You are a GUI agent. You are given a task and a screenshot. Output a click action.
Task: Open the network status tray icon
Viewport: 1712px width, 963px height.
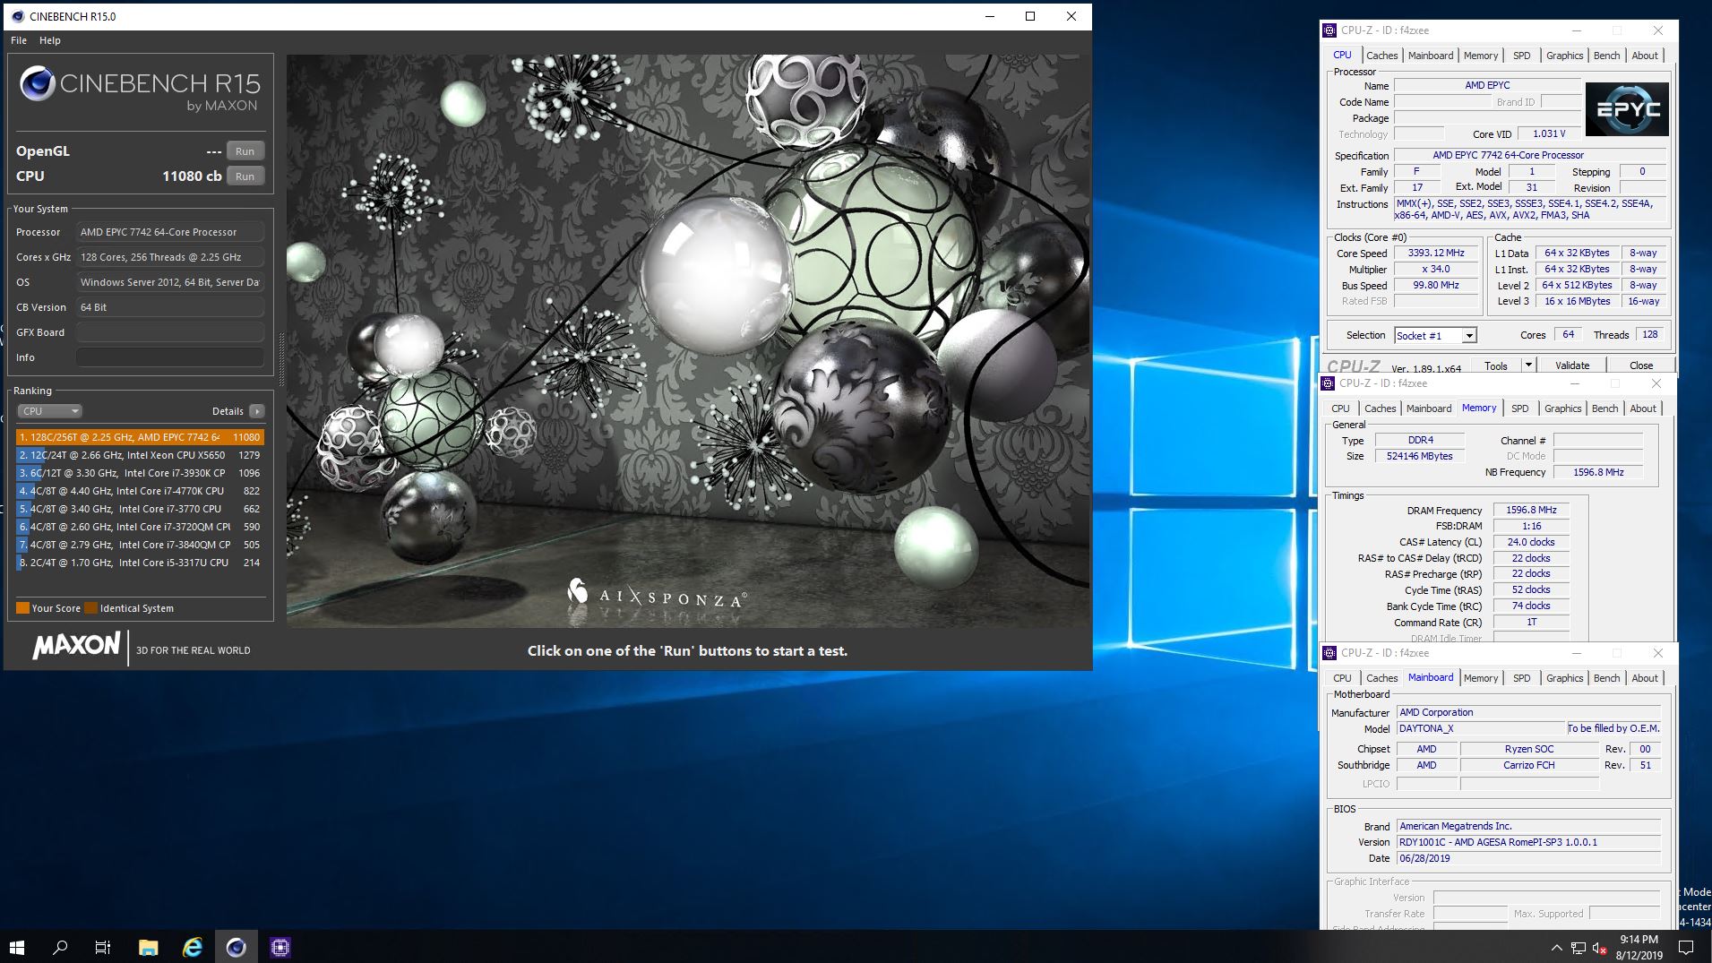[x=1578, y=948]
